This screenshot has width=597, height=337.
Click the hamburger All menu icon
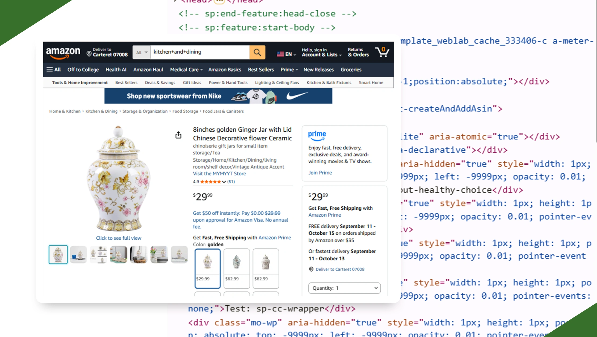coord(54,70)
